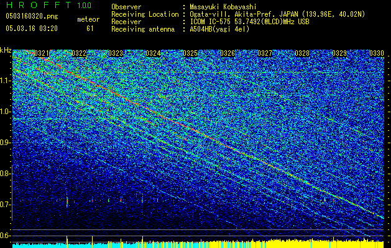Click the Receiving antenna label
The width and height of the screenshot is (391, 248).
coord(143,29)
